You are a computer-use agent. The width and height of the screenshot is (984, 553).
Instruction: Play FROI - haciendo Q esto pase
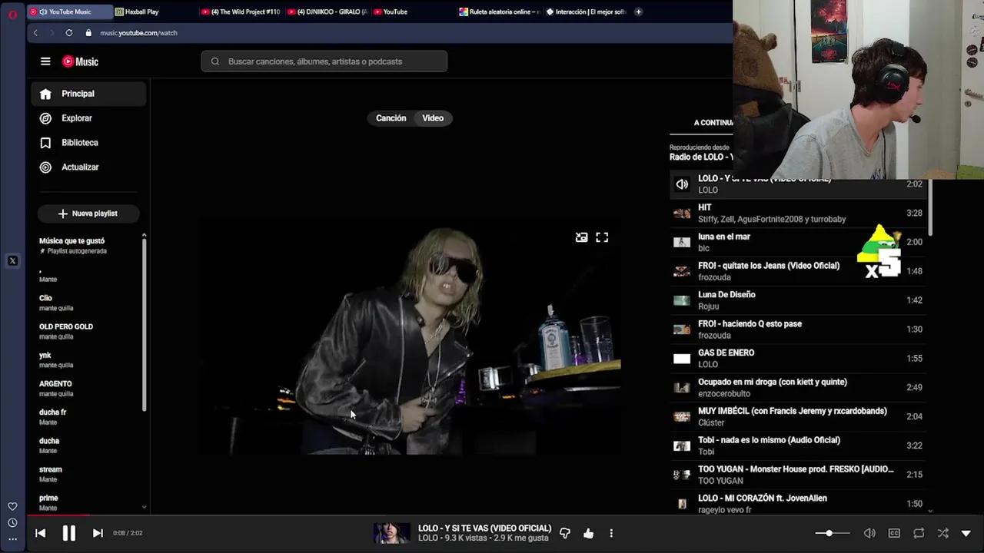(x=798, y=329)
